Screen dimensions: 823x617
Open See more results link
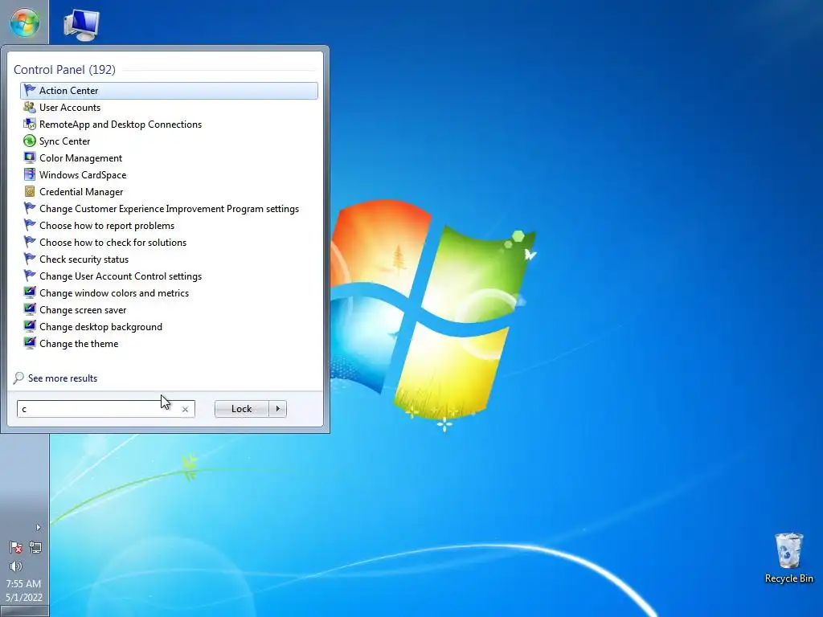click(x=63, y=378)
